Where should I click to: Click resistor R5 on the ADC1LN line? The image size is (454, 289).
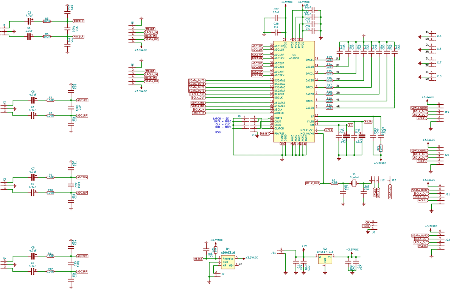[47, 22]
